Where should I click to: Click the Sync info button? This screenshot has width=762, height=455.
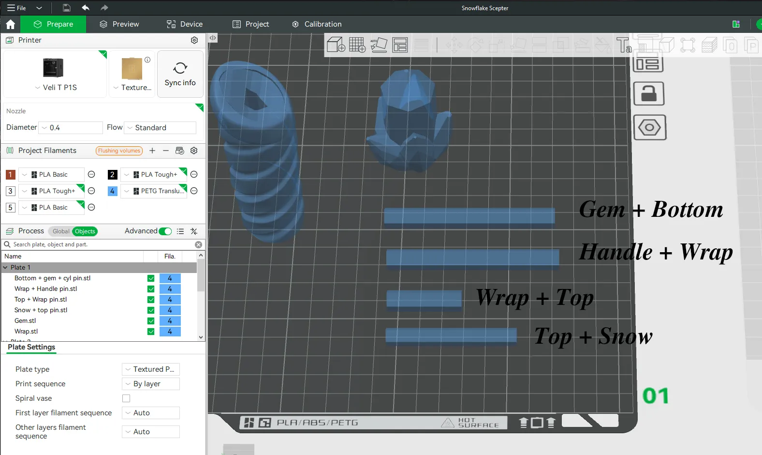tap(180, 75)
